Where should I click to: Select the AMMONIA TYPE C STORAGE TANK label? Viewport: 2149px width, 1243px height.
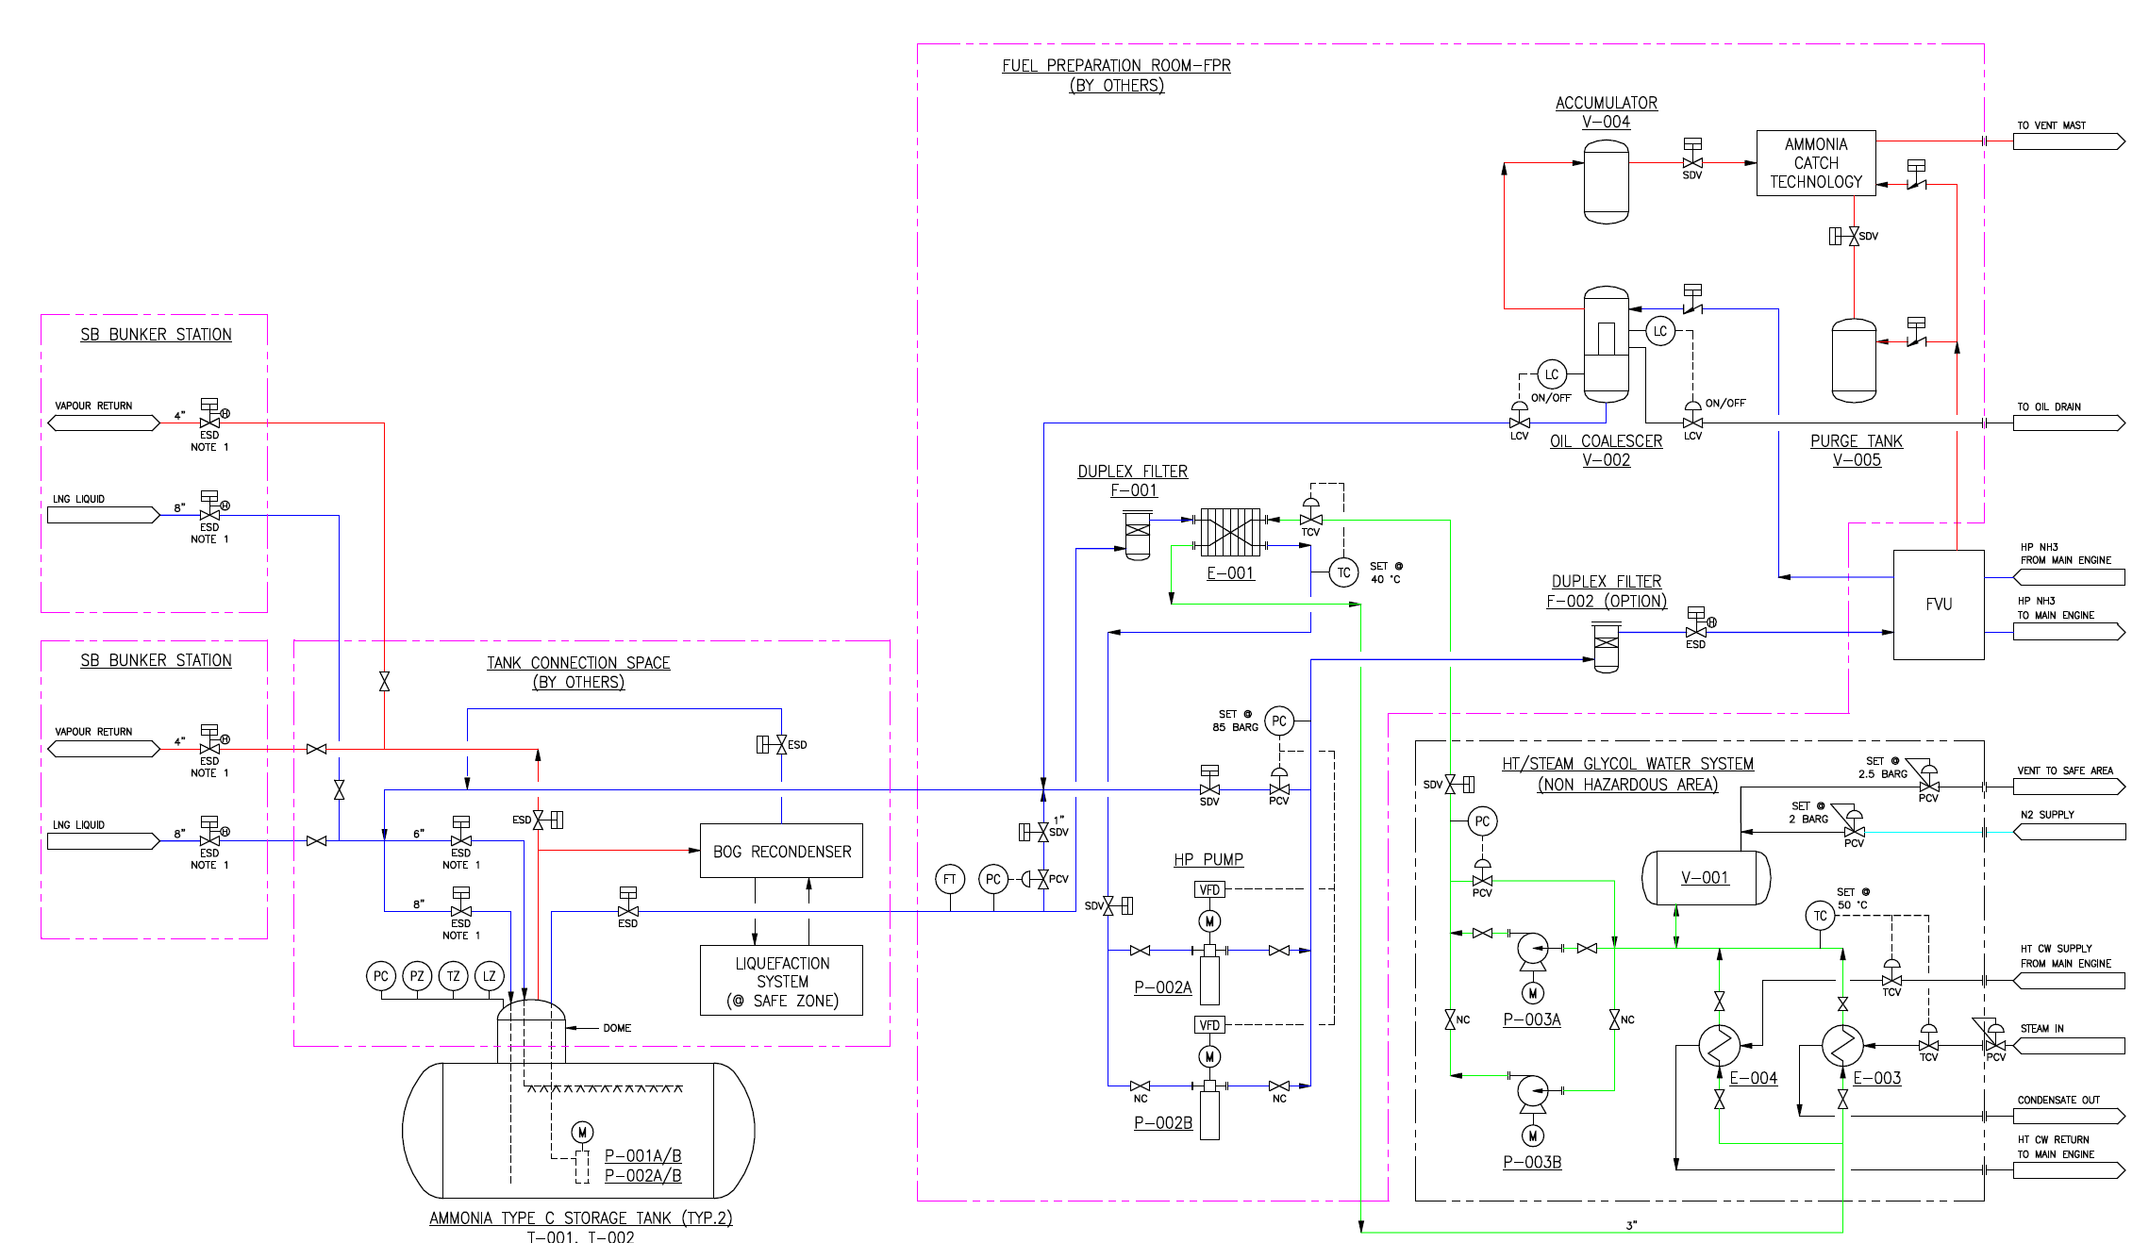pos(580,1218)
